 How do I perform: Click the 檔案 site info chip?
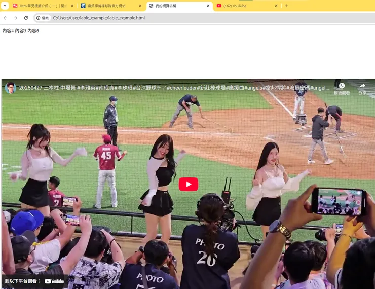click(43, 18)
